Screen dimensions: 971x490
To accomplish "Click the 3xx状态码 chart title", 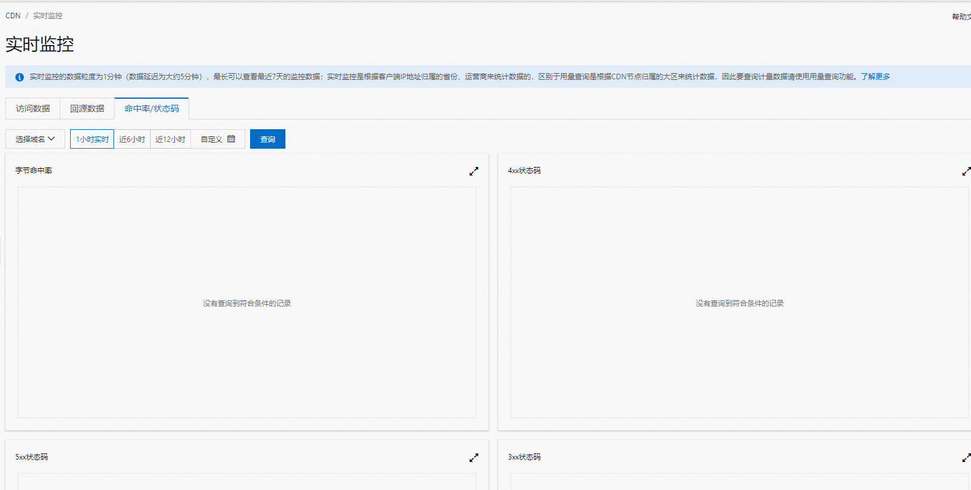I will (524, 457).
